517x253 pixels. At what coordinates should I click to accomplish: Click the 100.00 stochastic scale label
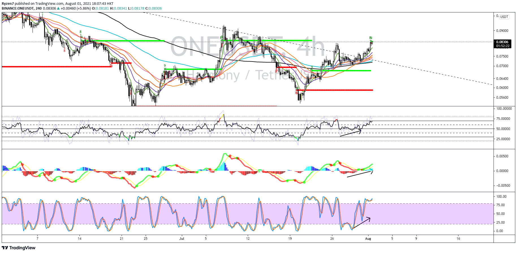(501, 197)
